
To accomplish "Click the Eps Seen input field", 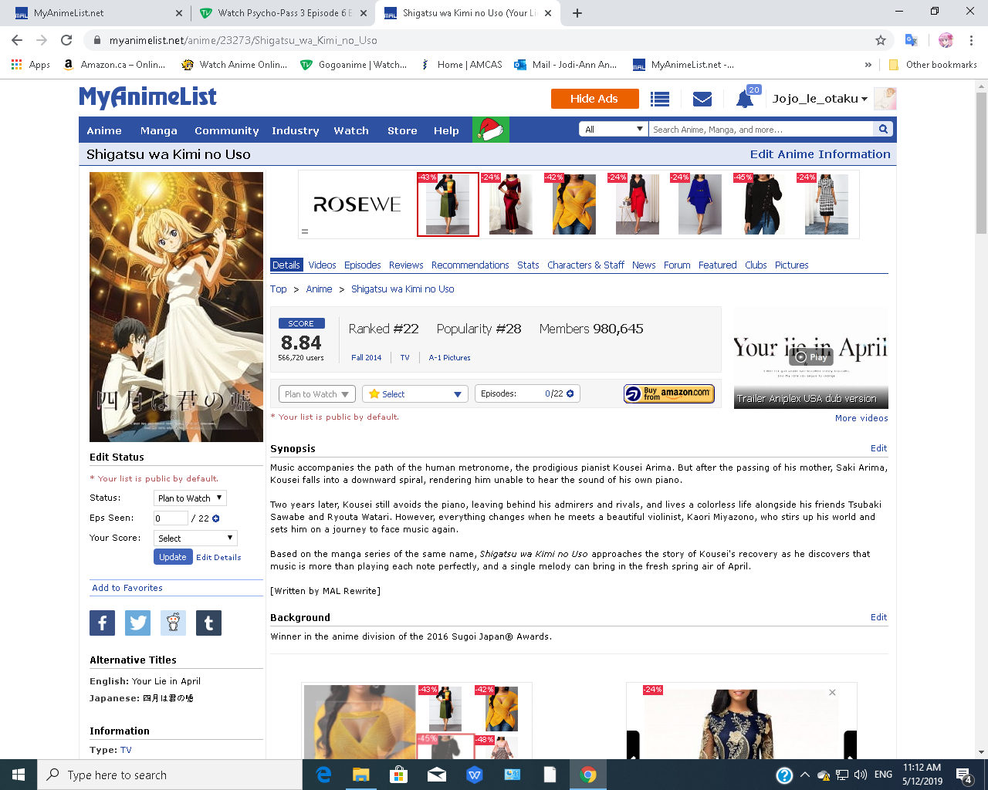I will (x=171, y=518).
